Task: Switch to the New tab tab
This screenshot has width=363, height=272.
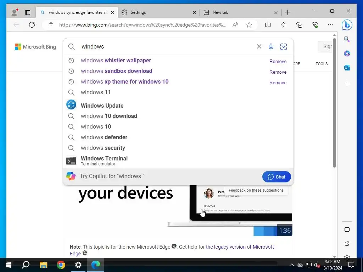Action: (x=241, y=12)
